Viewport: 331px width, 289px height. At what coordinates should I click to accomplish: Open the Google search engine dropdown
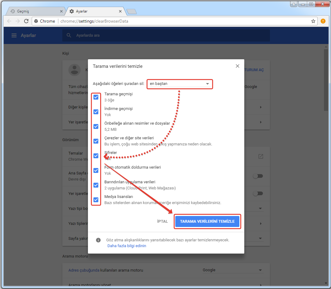pos(232,270)
